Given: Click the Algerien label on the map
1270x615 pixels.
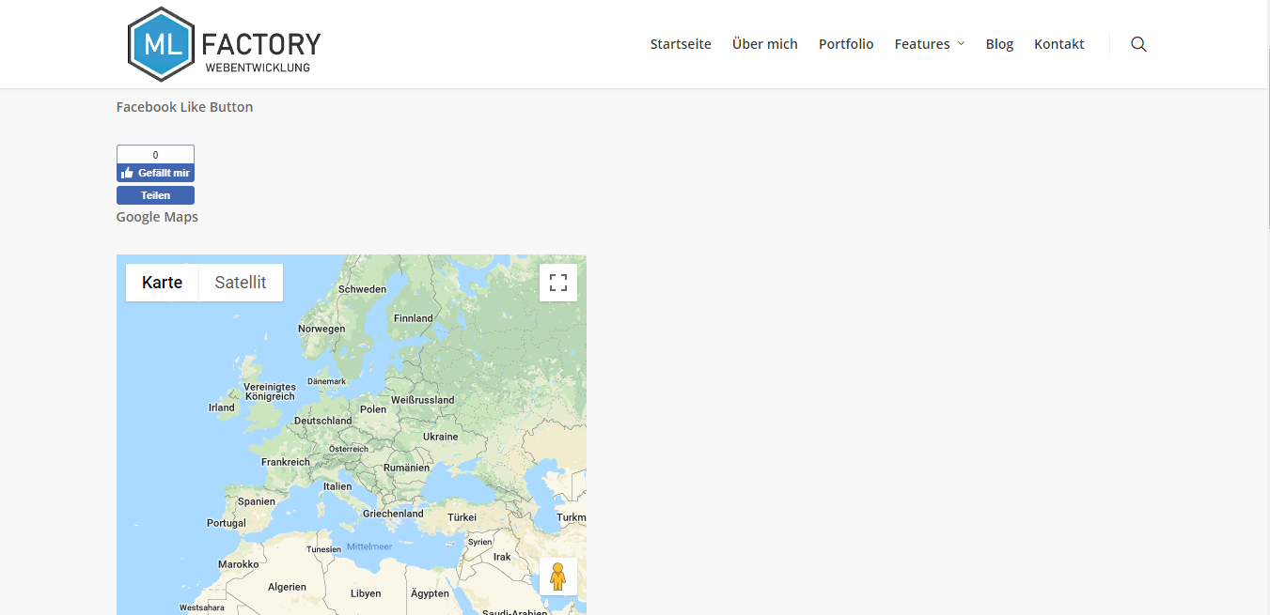Looking at the screenshot, I should coord(287,587).
